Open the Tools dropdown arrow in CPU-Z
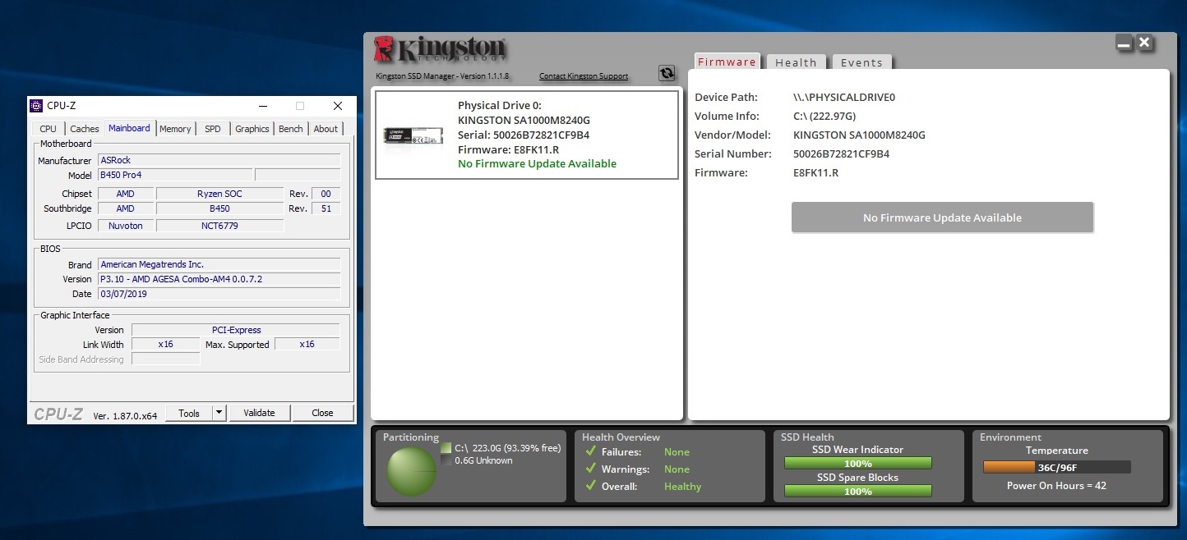The image size is (1187, 540). pyautogui.click(x=219, y=413)
